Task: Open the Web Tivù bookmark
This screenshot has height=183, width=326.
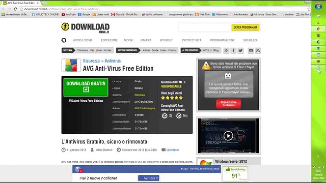Action: tap(203, 15)
